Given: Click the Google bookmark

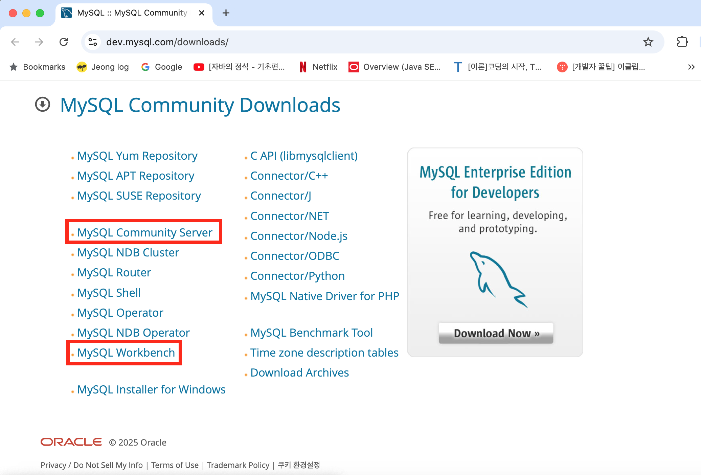Looking at the screenshot, I should pos(162,67).
